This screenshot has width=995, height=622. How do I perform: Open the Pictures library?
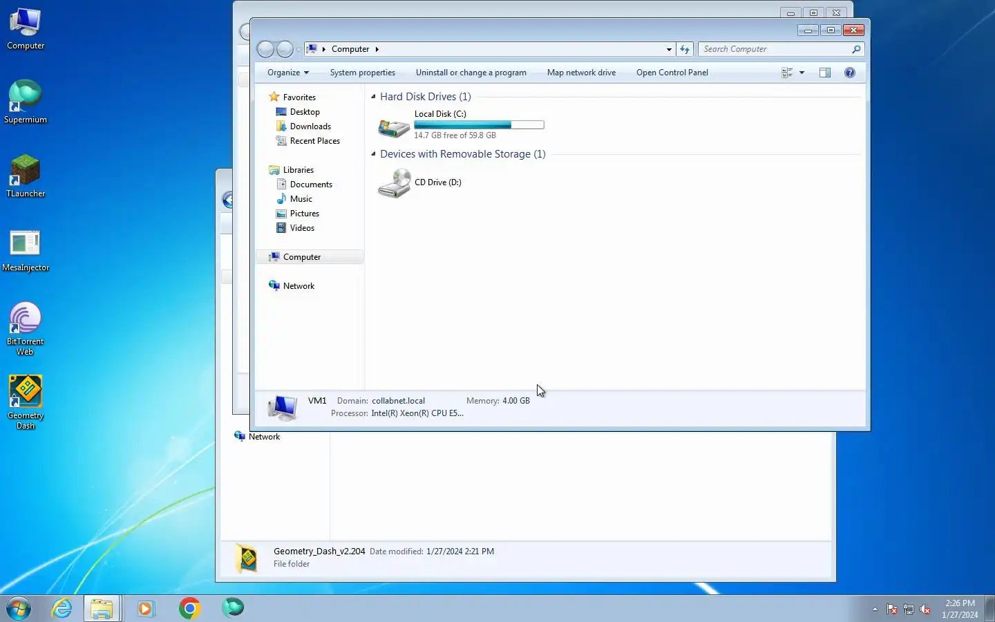(304, 214)
